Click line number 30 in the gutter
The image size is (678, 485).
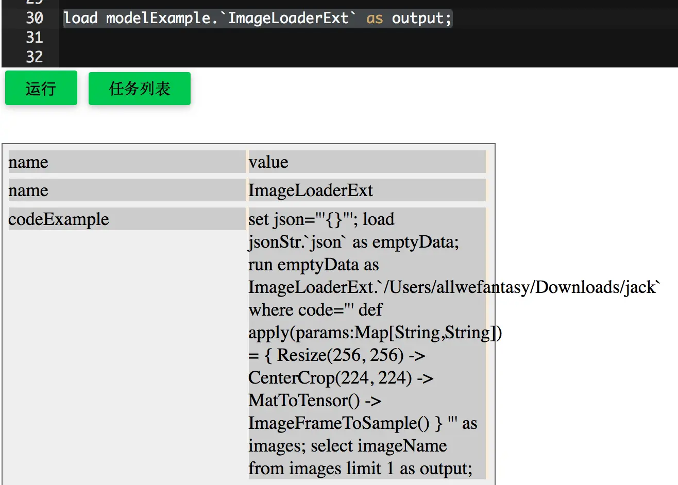click(x=35, y=18)
